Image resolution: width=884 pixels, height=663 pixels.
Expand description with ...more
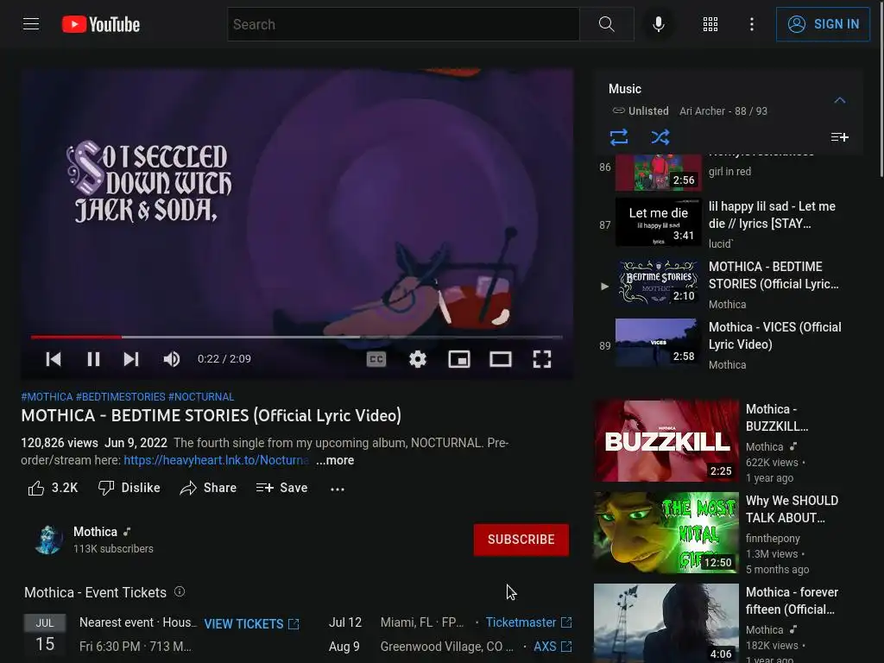[335, 460]
